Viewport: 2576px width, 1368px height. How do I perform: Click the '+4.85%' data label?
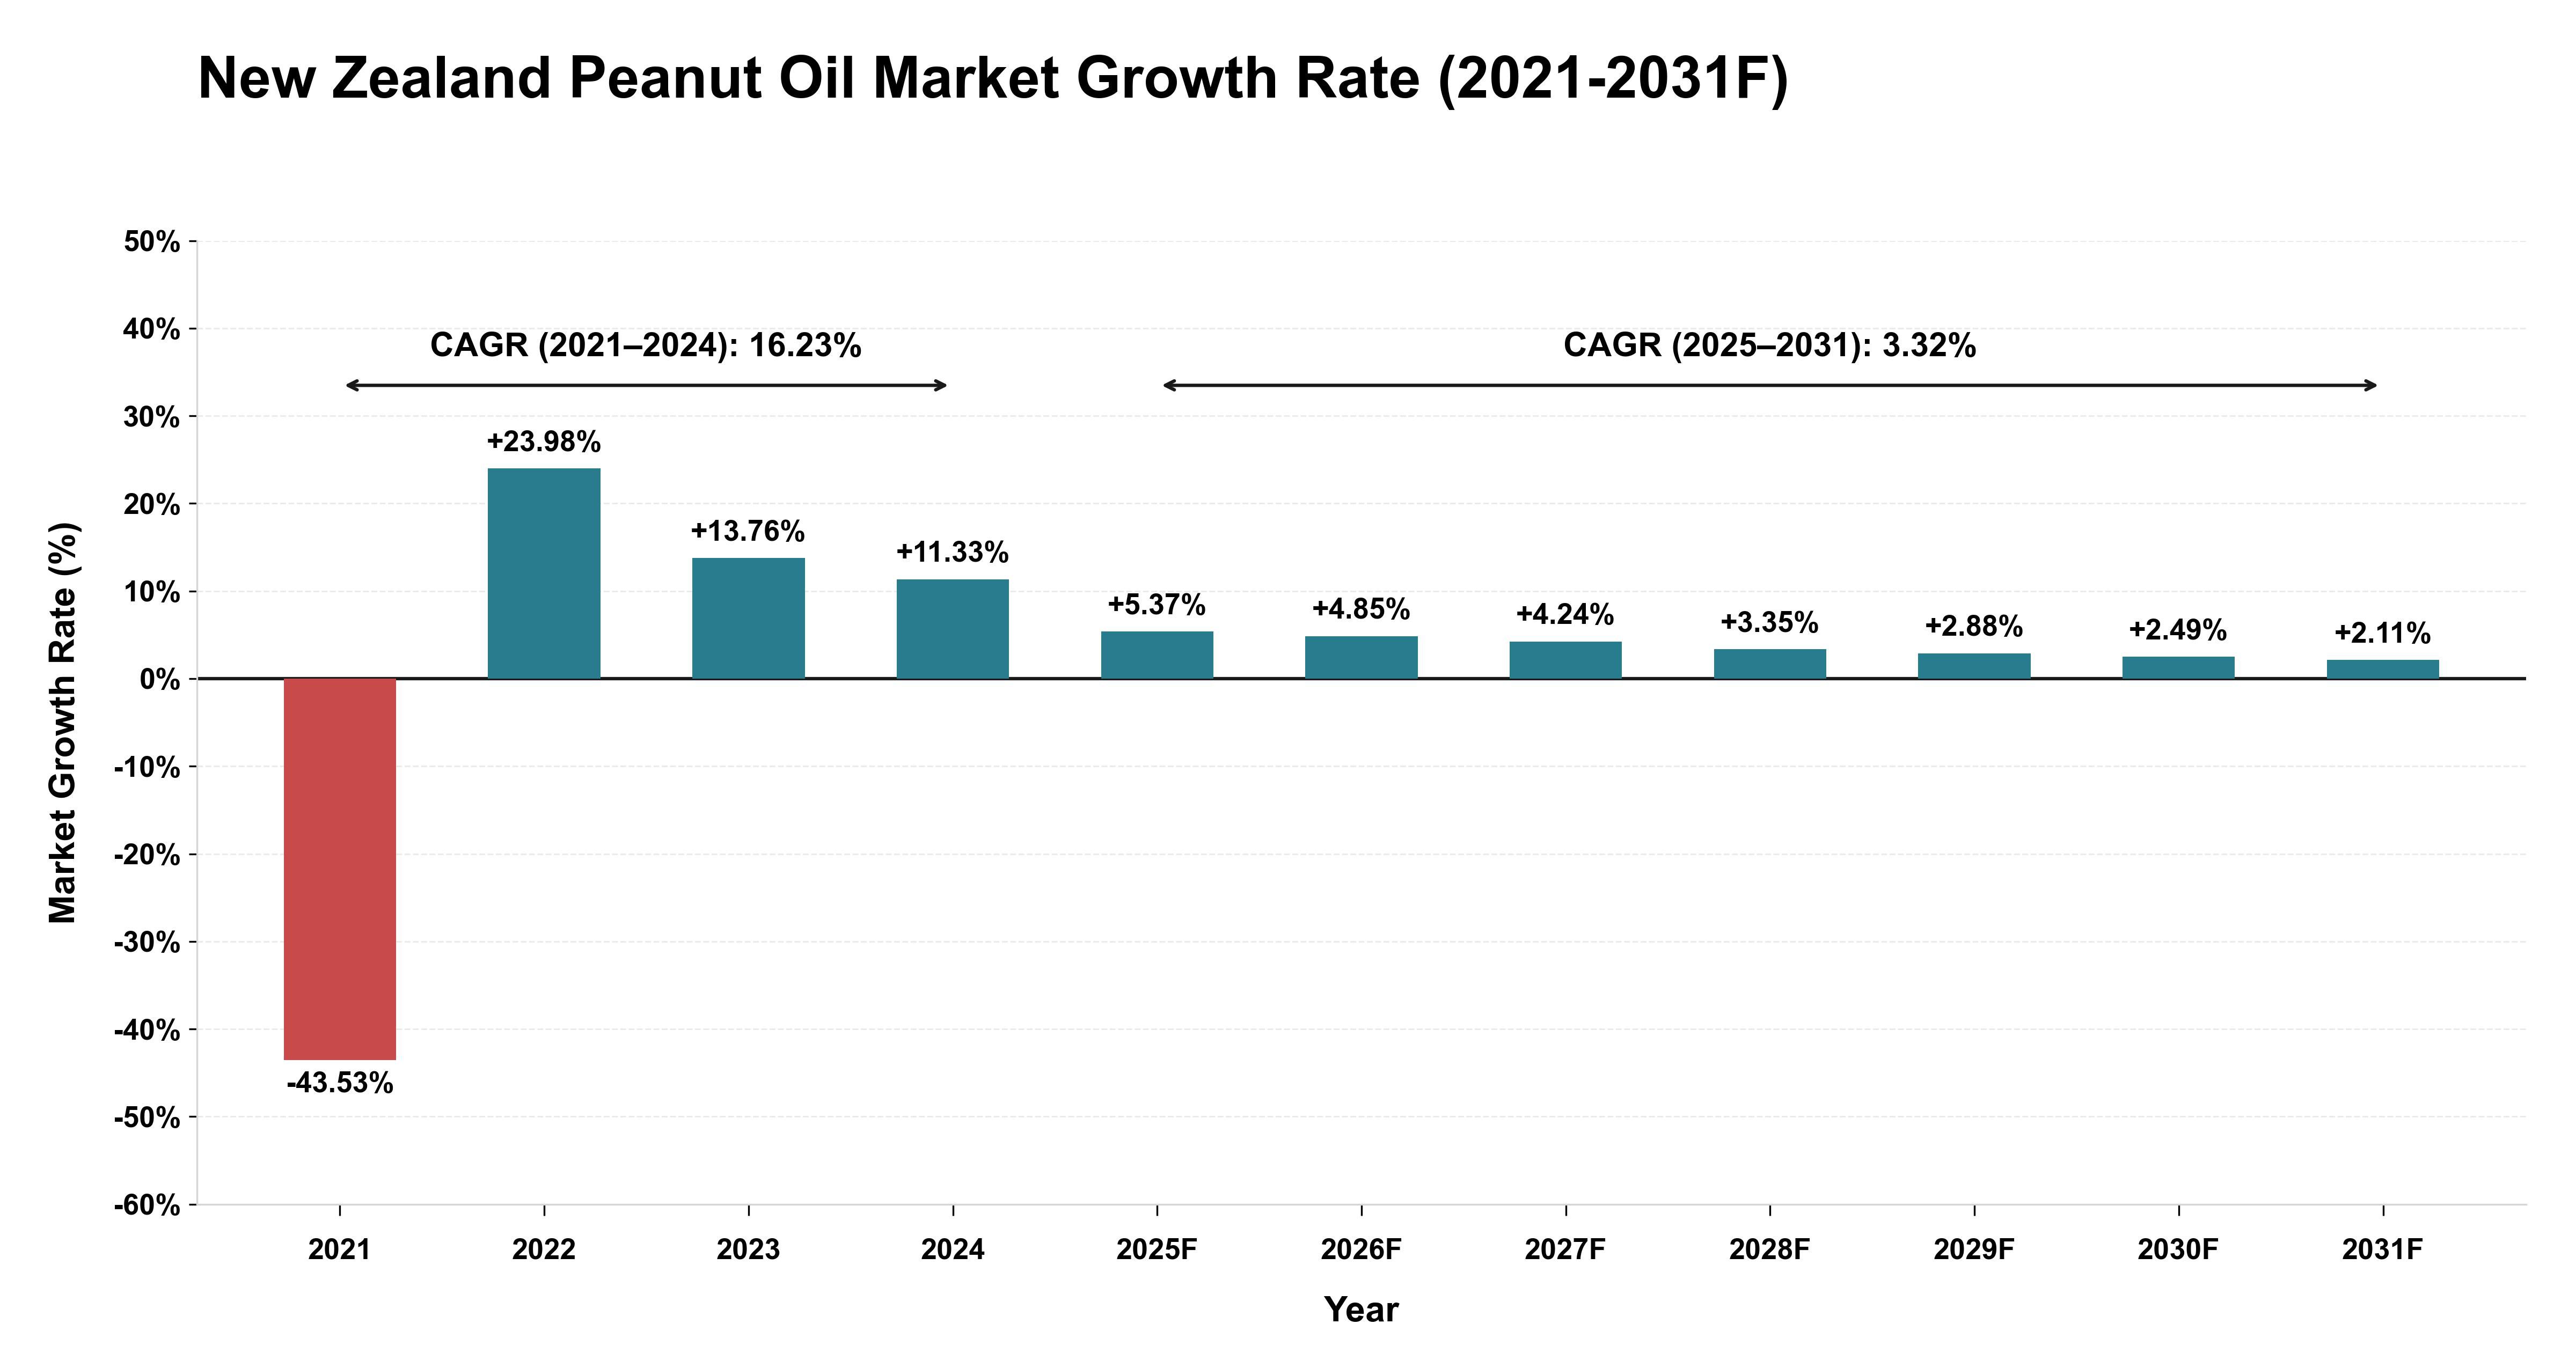(x=1361, y=609)
